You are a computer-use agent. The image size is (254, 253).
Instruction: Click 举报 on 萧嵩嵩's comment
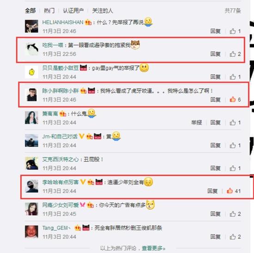(196, 122)
